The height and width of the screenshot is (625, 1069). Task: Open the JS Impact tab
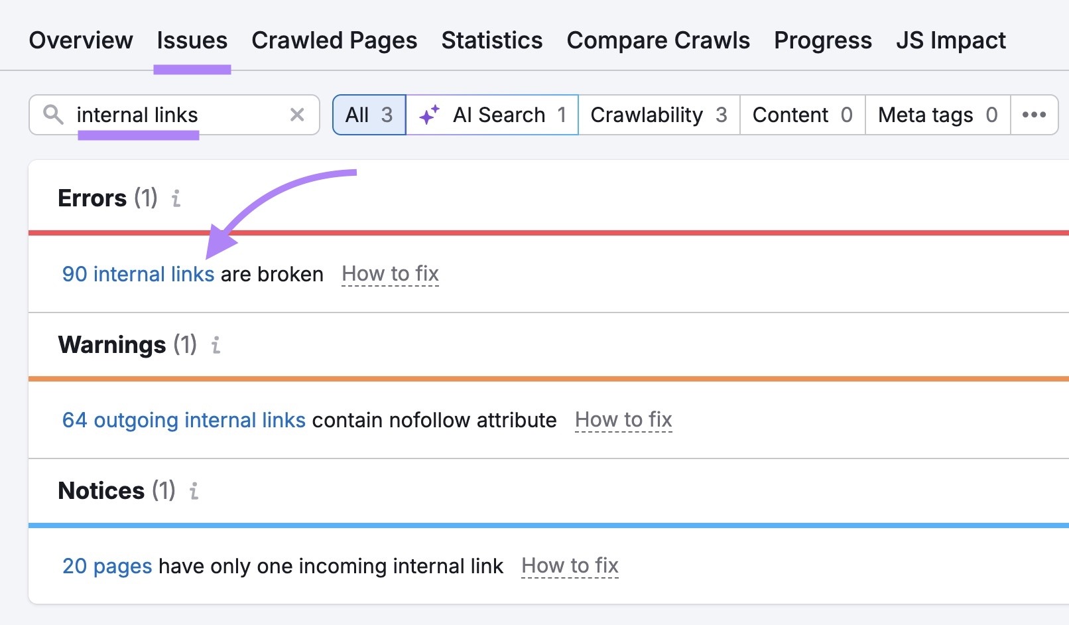pos(951,40)
